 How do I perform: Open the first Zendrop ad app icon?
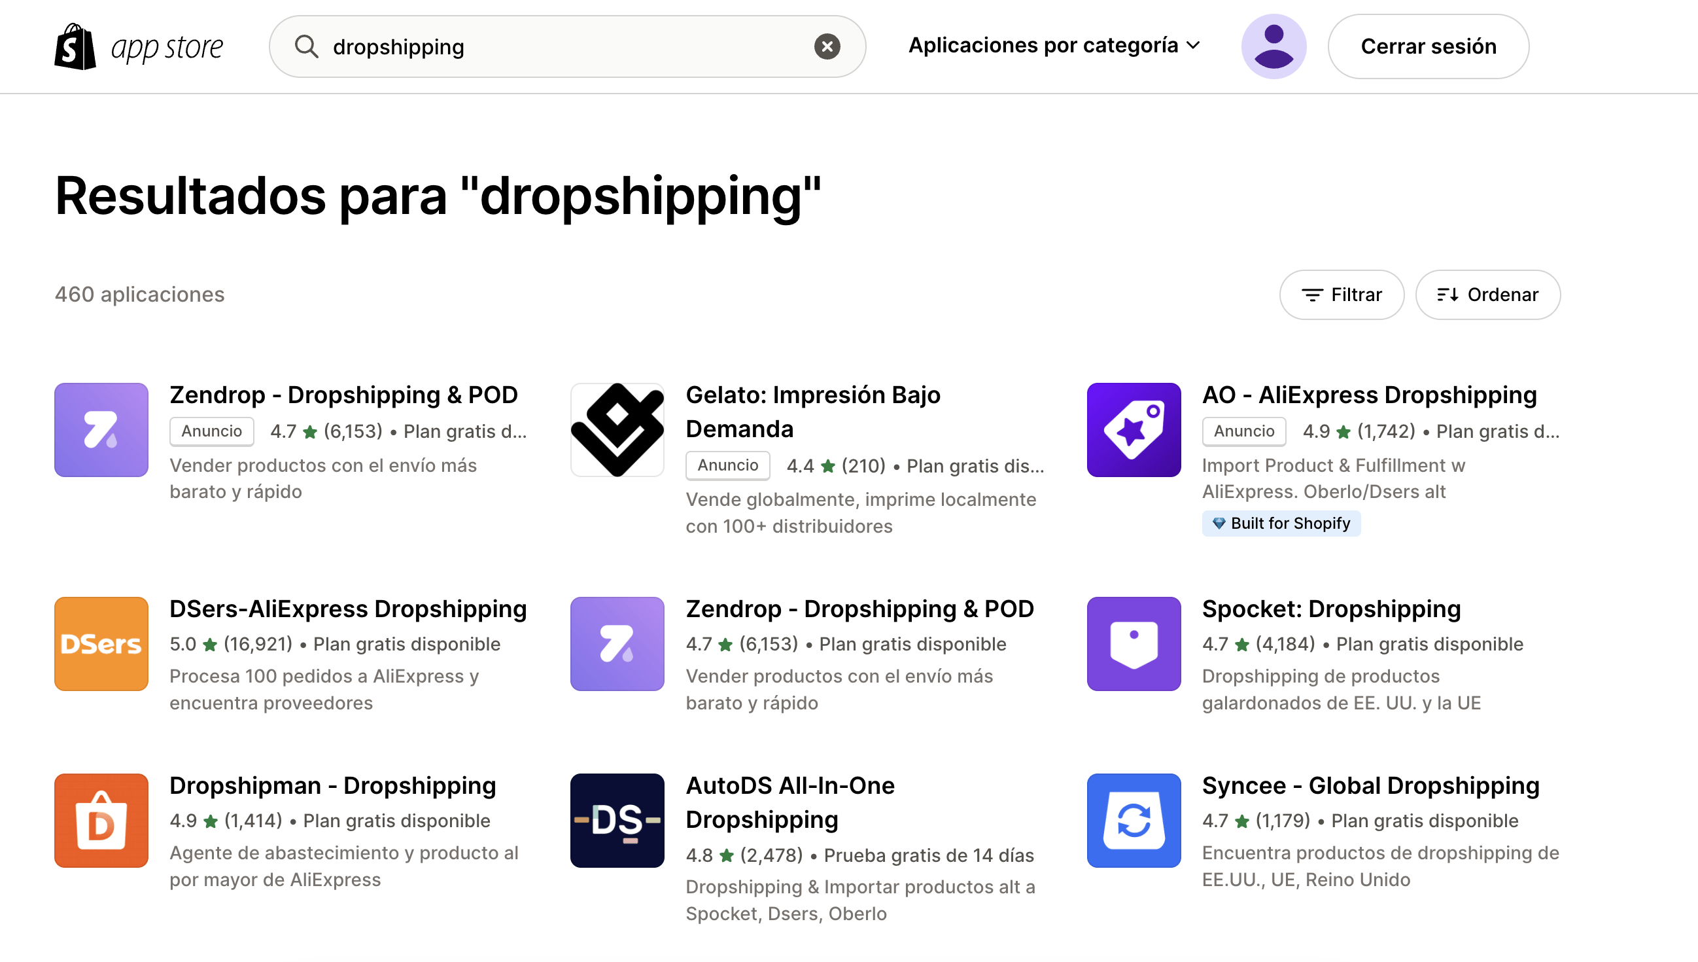coord(101,429)
